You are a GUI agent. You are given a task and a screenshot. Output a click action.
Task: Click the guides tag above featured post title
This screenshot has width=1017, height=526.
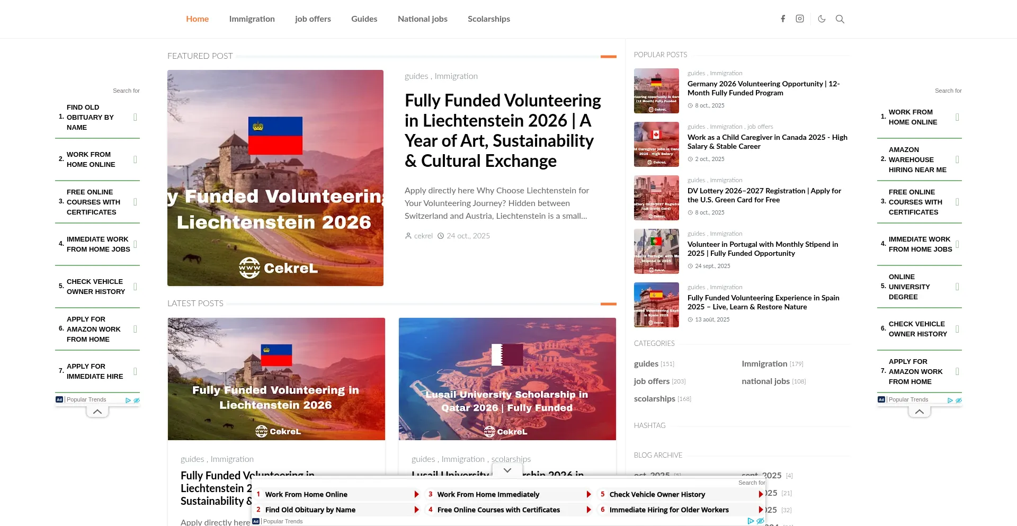(x=416, y=76)
